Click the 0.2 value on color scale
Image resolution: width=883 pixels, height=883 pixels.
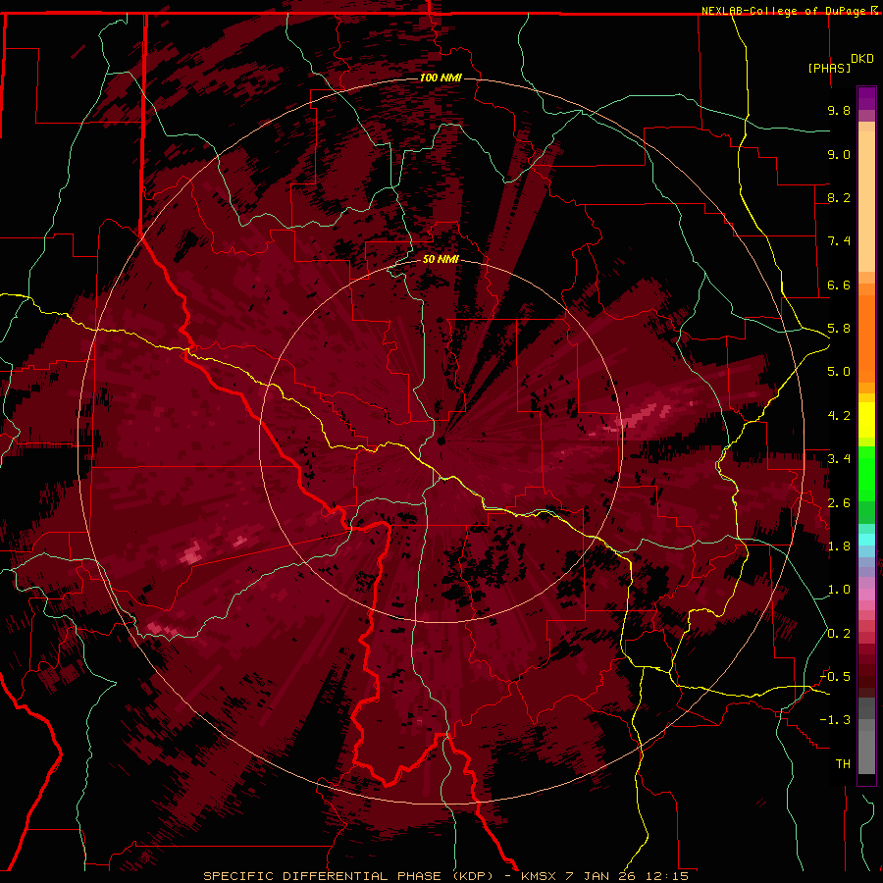tap(839, 634)
